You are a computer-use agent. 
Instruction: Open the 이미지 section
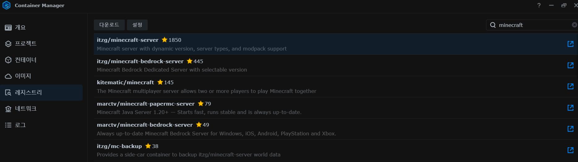[x=23, y=76]
